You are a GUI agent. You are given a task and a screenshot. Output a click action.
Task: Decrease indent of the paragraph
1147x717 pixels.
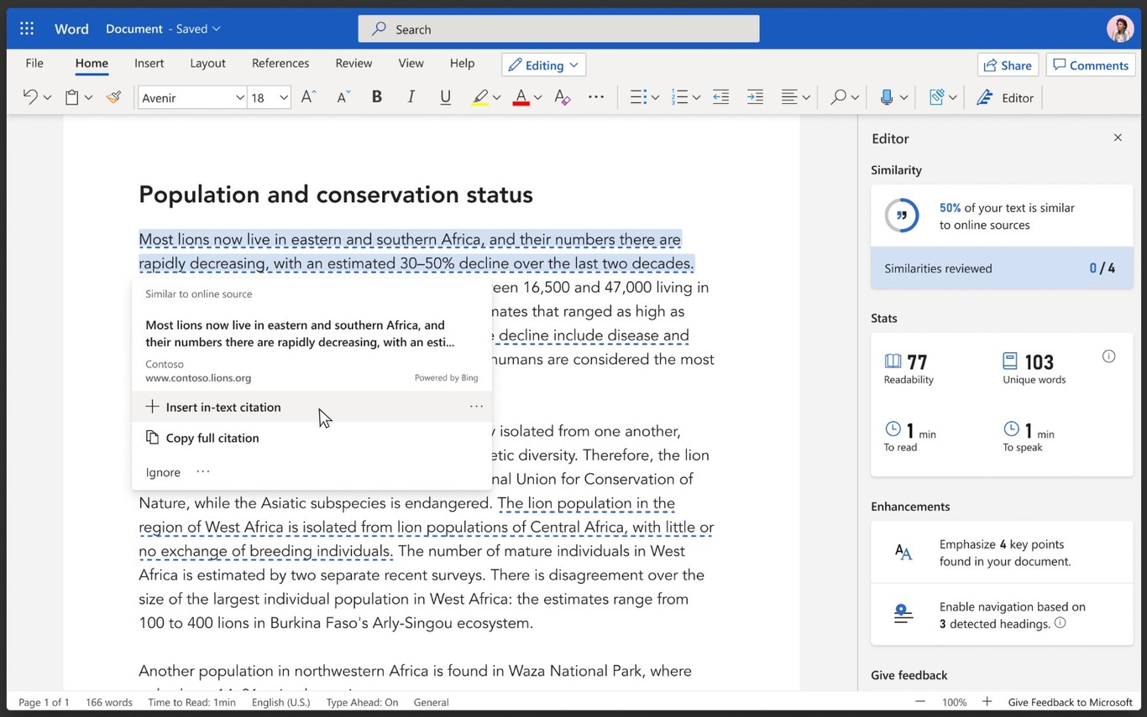coord(720,98)
